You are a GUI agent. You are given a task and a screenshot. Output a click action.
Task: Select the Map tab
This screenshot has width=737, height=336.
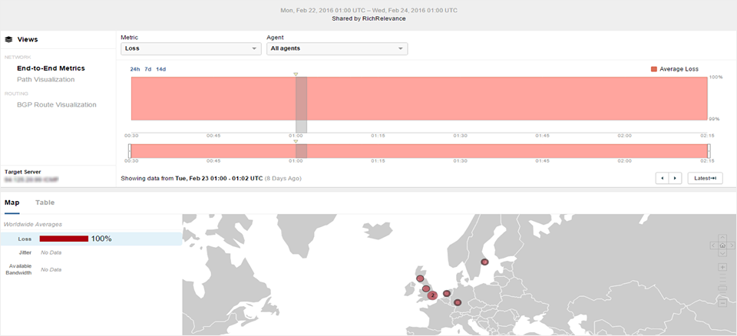pyautogui.click(x=12, y=203)
